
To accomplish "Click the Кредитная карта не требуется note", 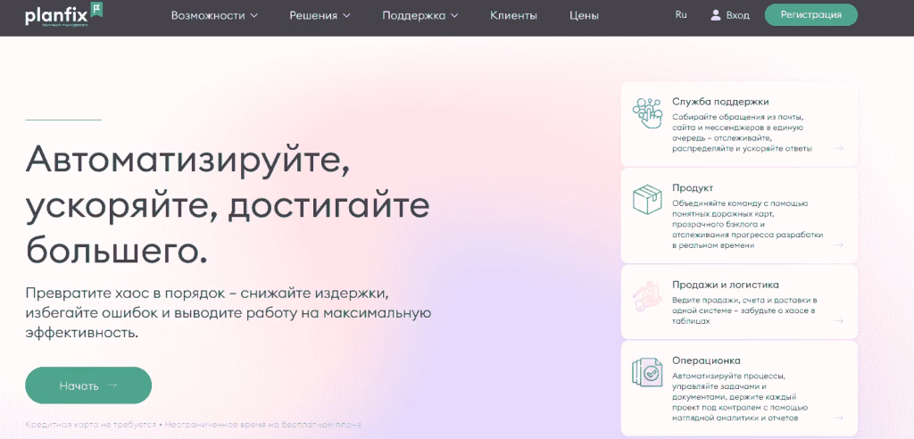I will [193, 425].
